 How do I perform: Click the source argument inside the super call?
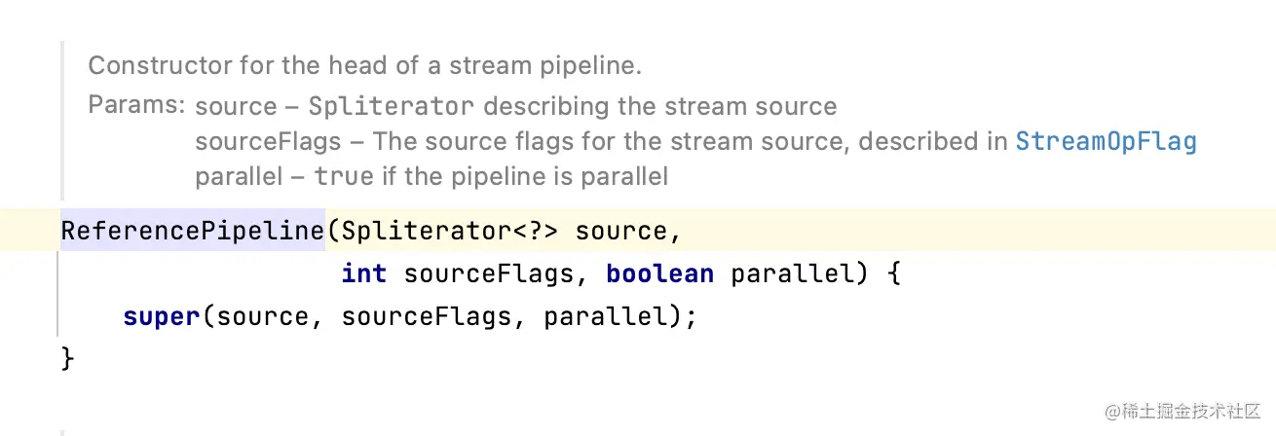pyautogui.click(x=263, y=317)
